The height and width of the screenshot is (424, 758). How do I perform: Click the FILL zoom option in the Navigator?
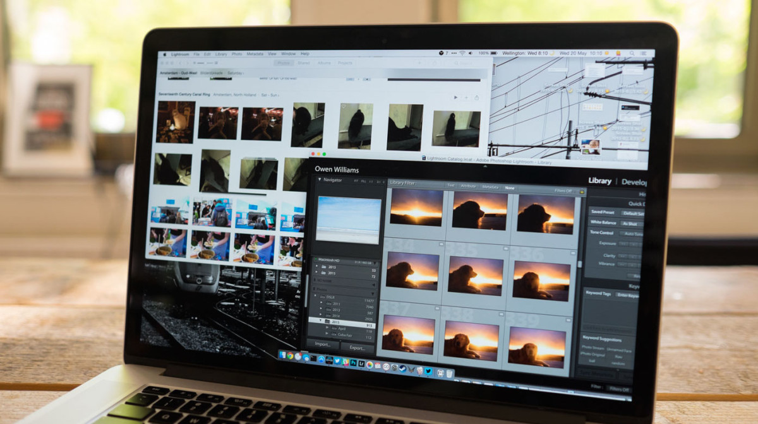point(364,181)
